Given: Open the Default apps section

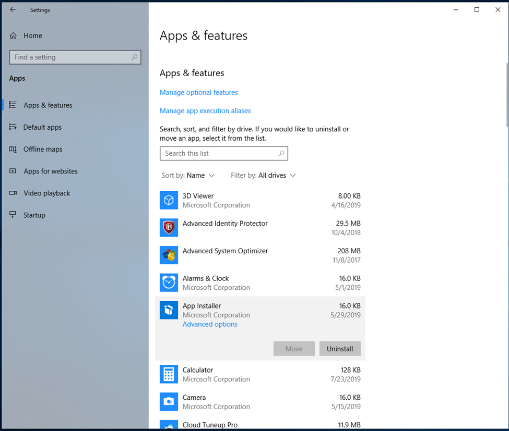Looking at the screenshot, I should click(42, 127).
